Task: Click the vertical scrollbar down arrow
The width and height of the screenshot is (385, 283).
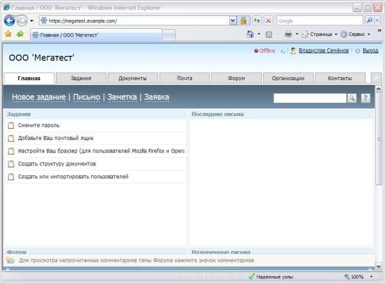Action: click(x=379, y=266)
